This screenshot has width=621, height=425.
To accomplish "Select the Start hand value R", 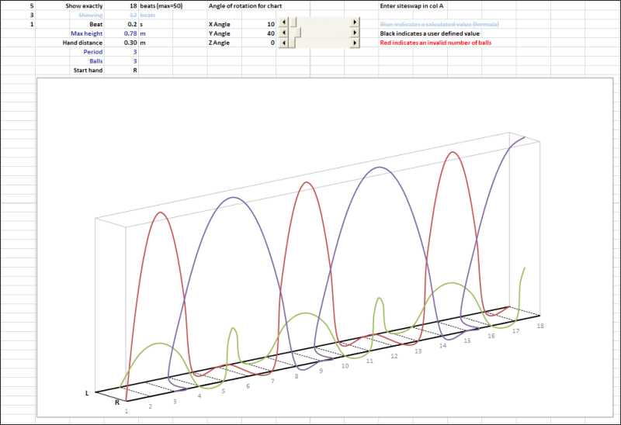I will 121,71.
